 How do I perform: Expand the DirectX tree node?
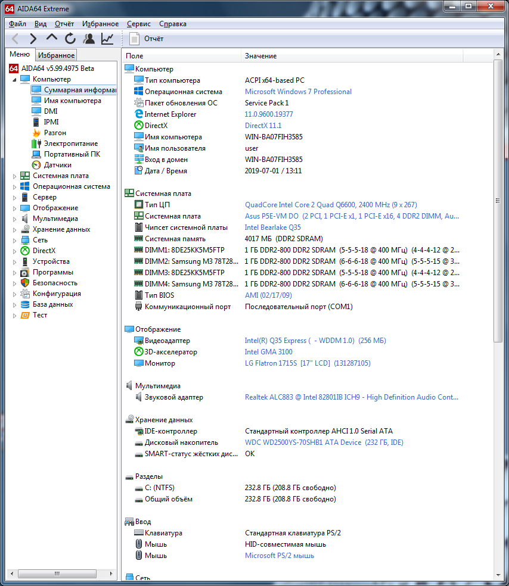15,251
